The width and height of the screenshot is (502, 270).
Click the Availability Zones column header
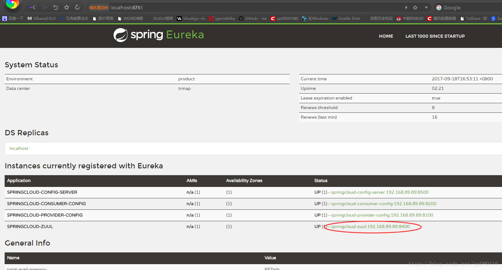tap(244, 181)
